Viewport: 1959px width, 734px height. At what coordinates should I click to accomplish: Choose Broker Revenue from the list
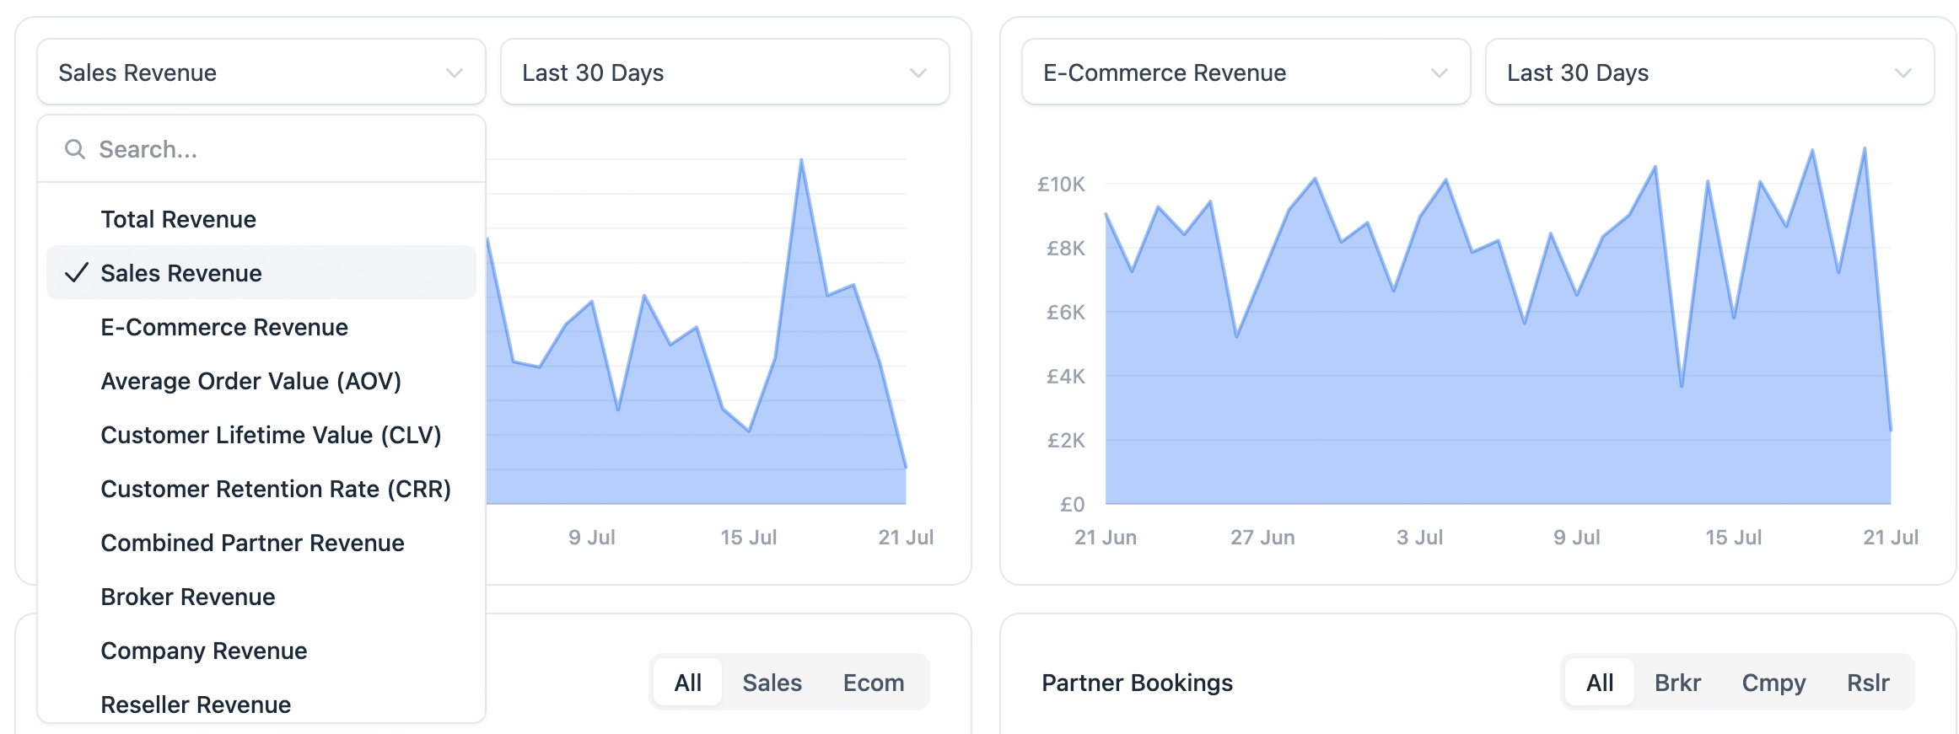click(x=187, y=597)
